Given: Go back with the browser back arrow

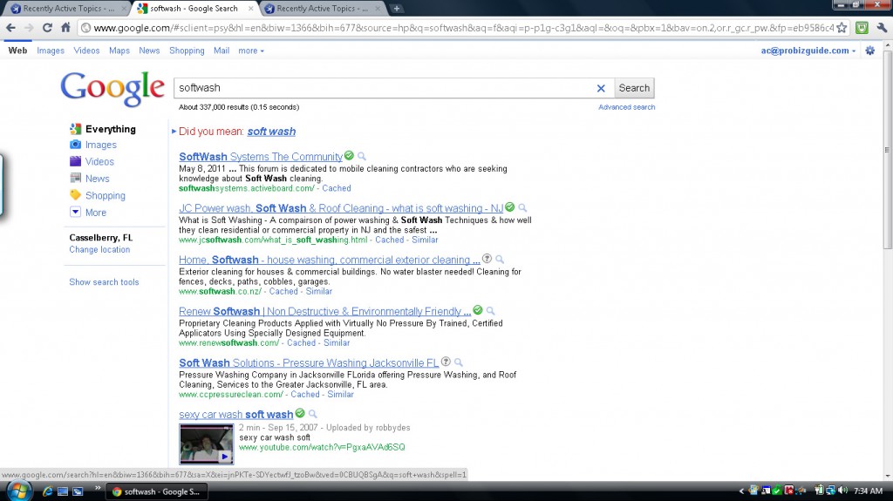Looking at the screenshot, I should coord(10,27).
